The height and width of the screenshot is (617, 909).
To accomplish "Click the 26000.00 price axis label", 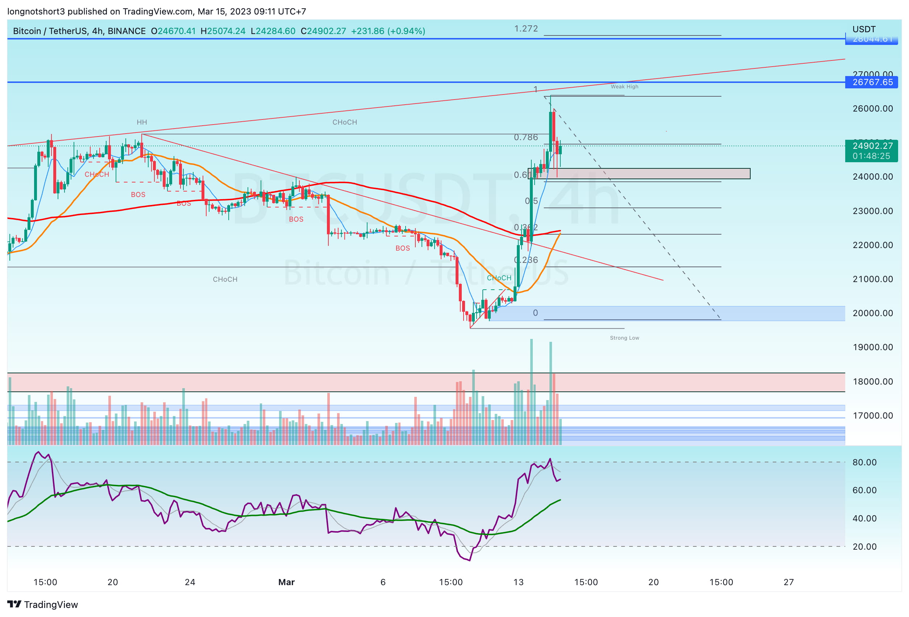I will point(873,109).
